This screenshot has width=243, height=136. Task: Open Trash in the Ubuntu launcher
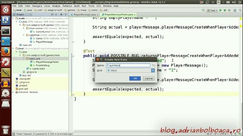pyautogui.click(x=6, y=130)
